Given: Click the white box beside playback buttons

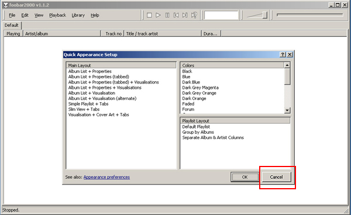Looking at the screenshot, I should click(x=221, y=15).
